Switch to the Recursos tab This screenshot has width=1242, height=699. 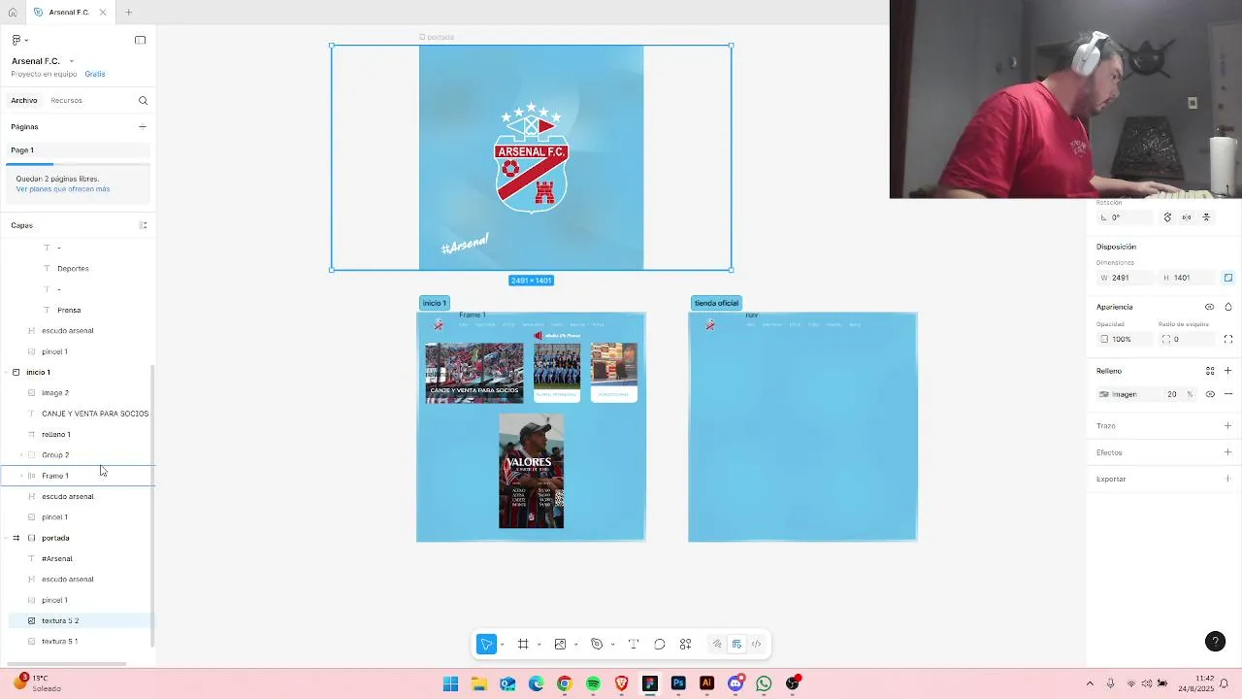66,101
